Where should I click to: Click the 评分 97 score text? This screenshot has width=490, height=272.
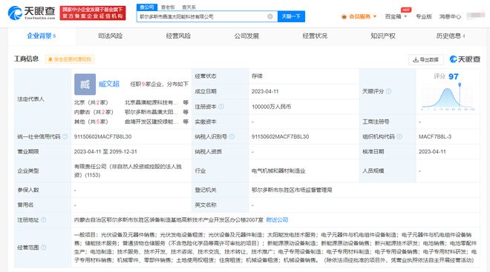tap(446, 76)
